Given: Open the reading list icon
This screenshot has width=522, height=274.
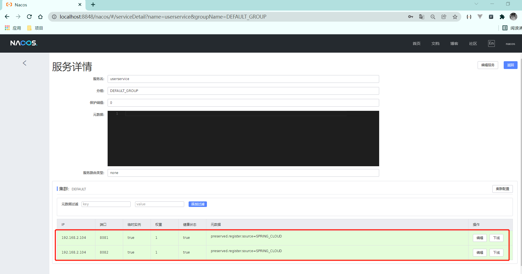Looking at the screenshot, I should (x=505, y=28).
